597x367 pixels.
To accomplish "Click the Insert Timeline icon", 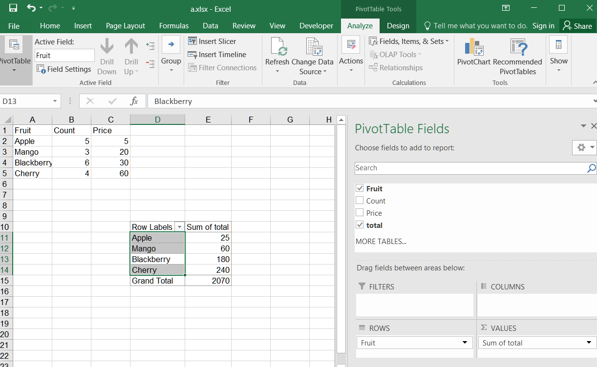I will pos(193,54).
